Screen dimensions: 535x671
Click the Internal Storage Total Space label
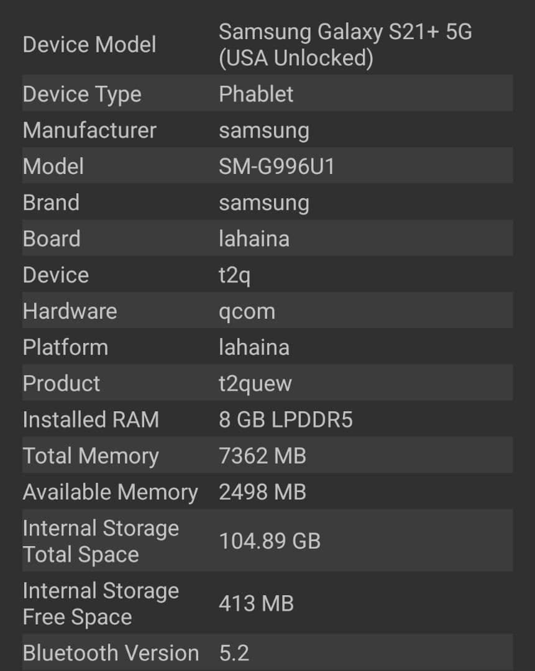[x=101, y=541]
